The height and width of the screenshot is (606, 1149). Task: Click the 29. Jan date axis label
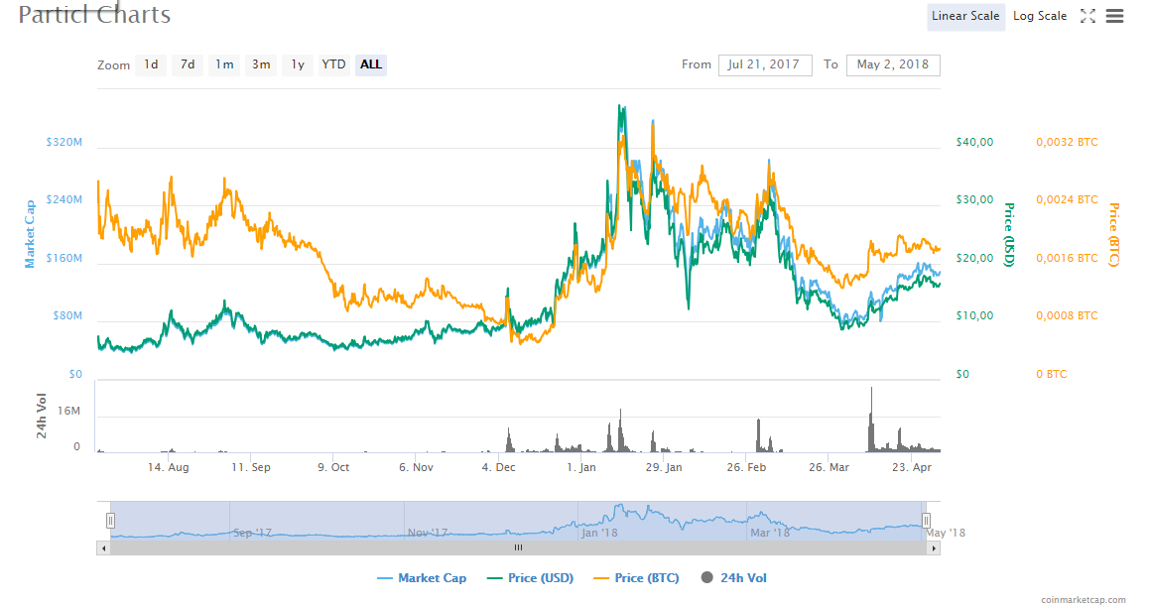(x=664, y=467)
